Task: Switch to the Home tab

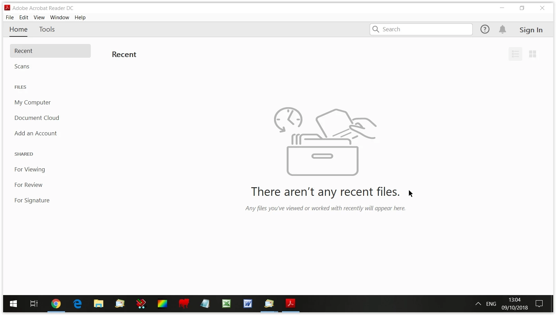Action: pos(18,30)
